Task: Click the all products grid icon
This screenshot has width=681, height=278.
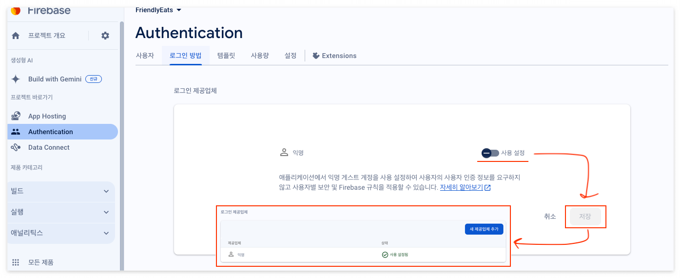Action: coord(16,262)
